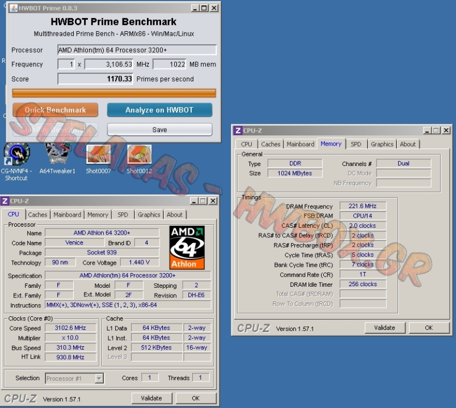The image size is (456, 408).
Task: Click the 2.0 clocks CAS# Latency value
Action: [x=363, y=226]
